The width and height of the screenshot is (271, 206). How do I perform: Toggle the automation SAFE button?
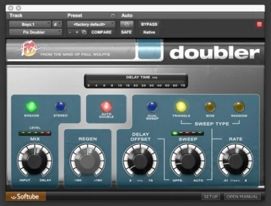click(127, 32)
